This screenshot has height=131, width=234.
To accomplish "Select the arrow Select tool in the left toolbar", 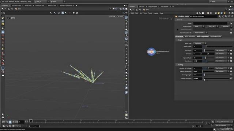I will point(3,28).
